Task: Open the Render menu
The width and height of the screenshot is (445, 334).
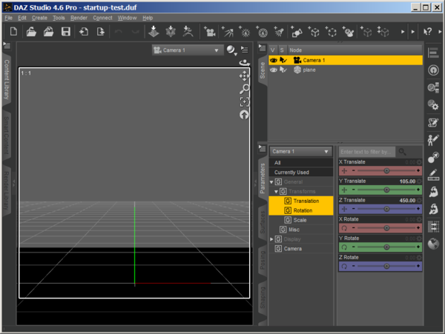Action: 79,17
